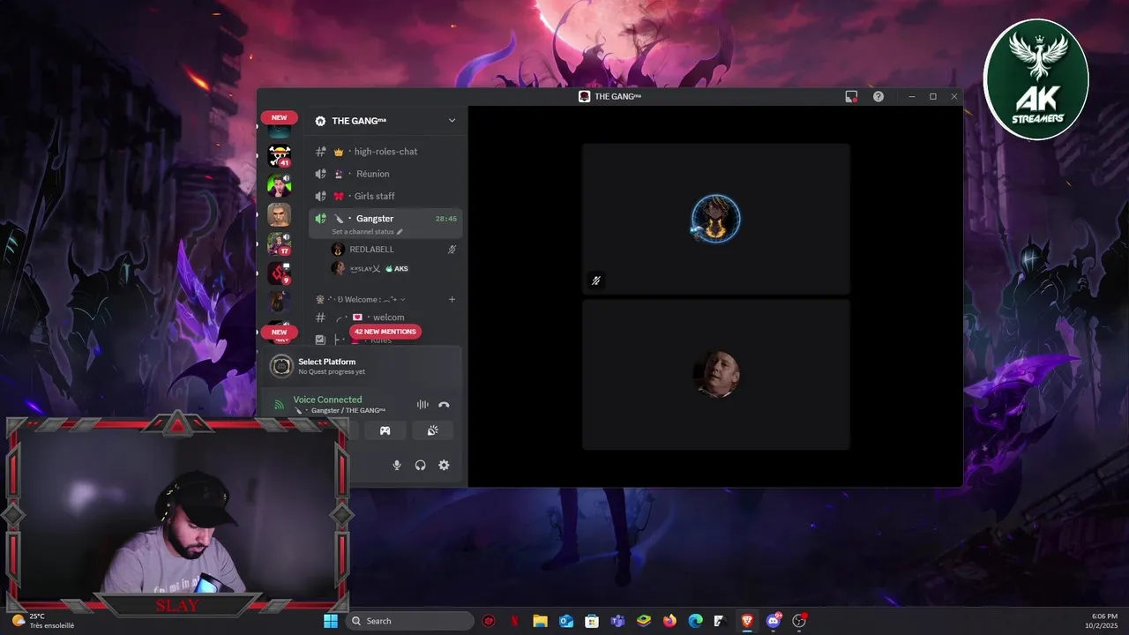This screenshot has width=1129, height=635.
Task: Open Microsoft Store from the taskbar
Action: [592, 621]
